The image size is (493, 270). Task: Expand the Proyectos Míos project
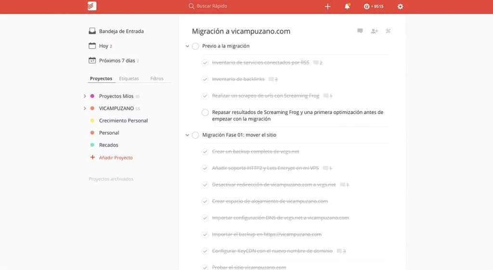coord(85,96)
